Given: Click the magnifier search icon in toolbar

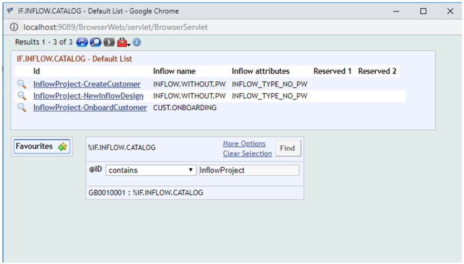Looking at the screenshot, I should tap(95, 42).
